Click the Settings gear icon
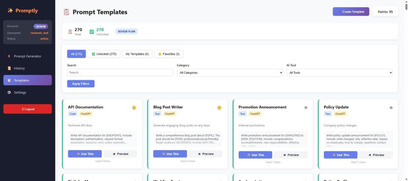 pyautogui.click(x=9, y=92)
